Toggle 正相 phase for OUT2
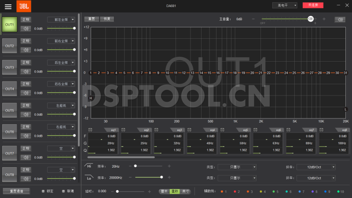Image resolution: width=352 pixels, height=198 pixels. tap(26, 41)
